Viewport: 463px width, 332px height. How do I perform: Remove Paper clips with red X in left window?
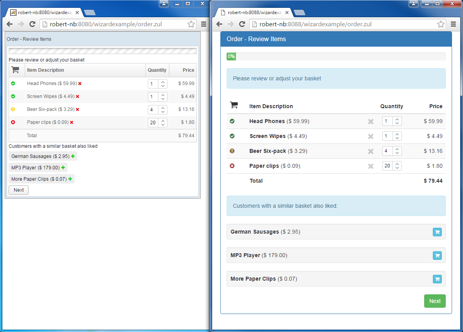click(72, 122)
